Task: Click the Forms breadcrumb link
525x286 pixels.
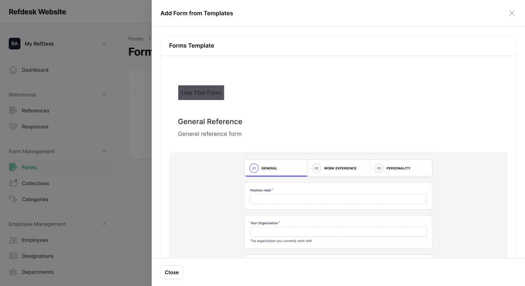Action: pos(136,39)
